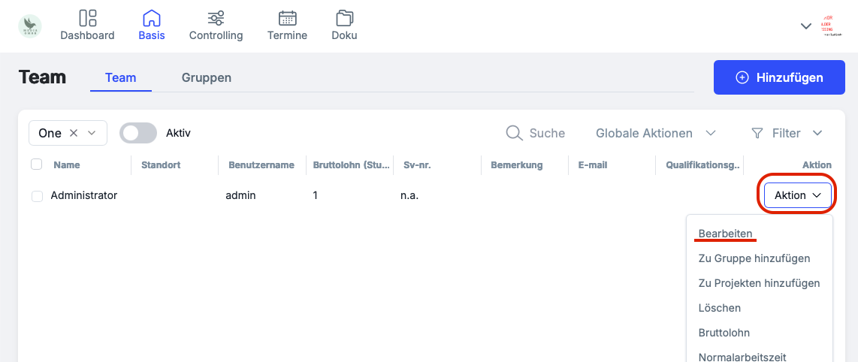
Task: Open the Termine calendar icon
Action: 287,18
